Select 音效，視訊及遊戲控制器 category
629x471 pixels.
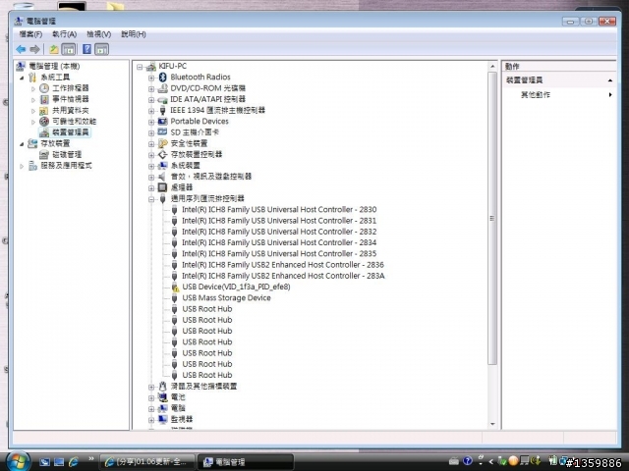coord(211,177)
